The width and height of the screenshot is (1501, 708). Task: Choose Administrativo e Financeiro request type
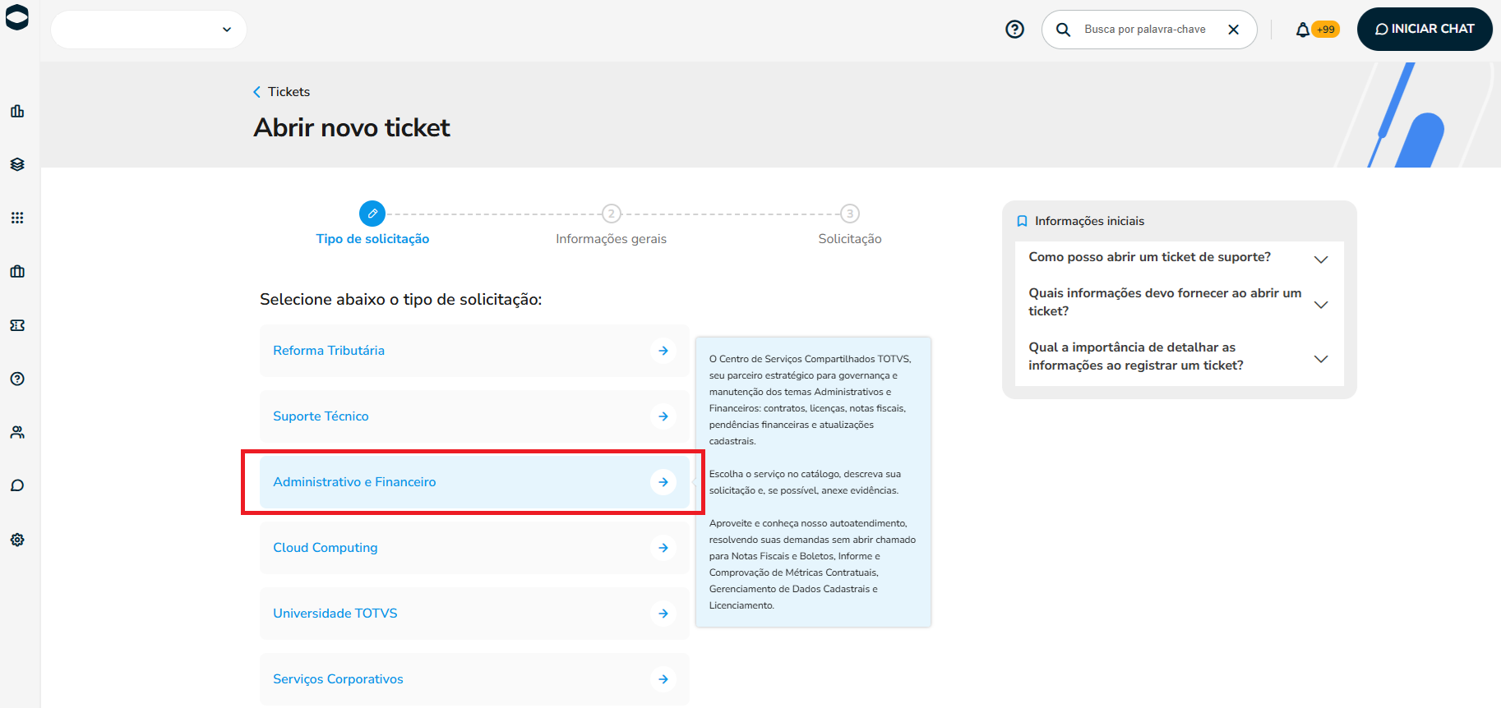tap(474, 482)
